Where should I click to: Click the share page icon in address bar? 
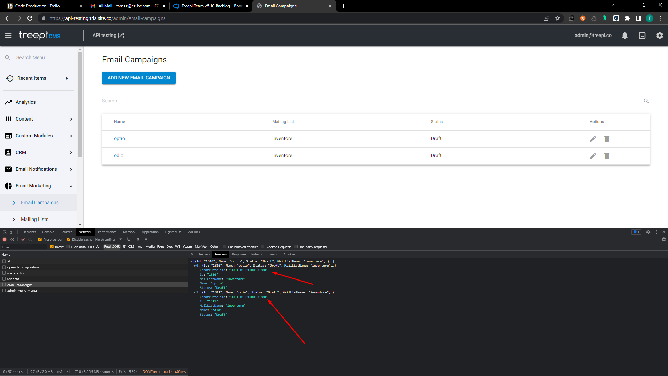point(547,18)
